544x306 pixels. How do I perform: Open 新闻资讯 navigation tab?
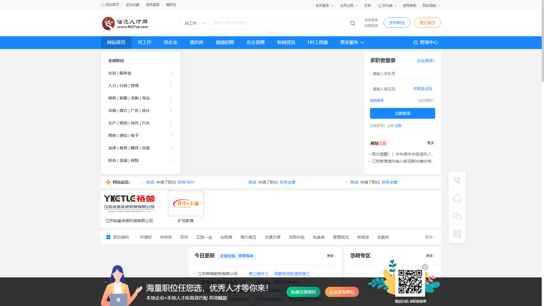[x=286, y=42]
